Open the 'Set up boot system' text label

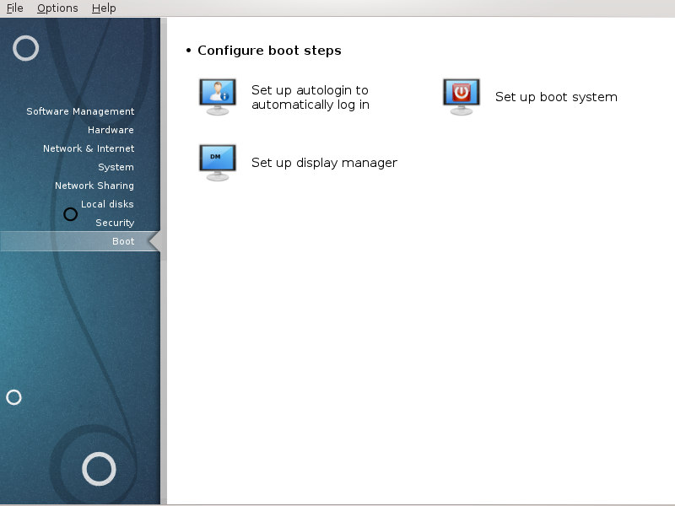click(556, 97)
